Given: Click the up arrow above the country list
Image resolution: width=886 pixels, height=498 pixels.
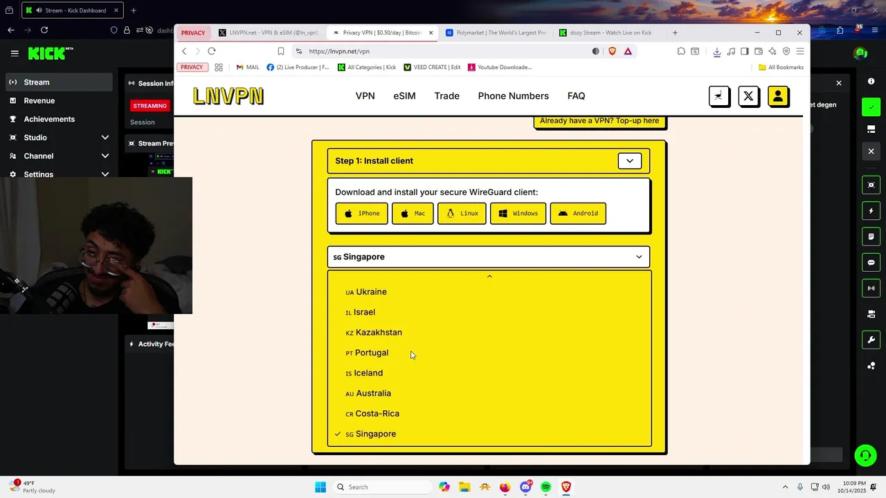Looking at the screenshot, I should (x=489, y=277).
